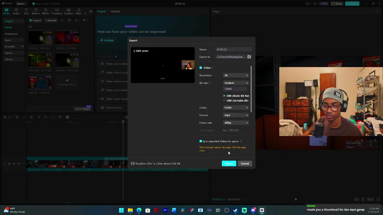The image size is (383, 215).
Task: Switch to the Details tab
Action: [x=115, y=11]
